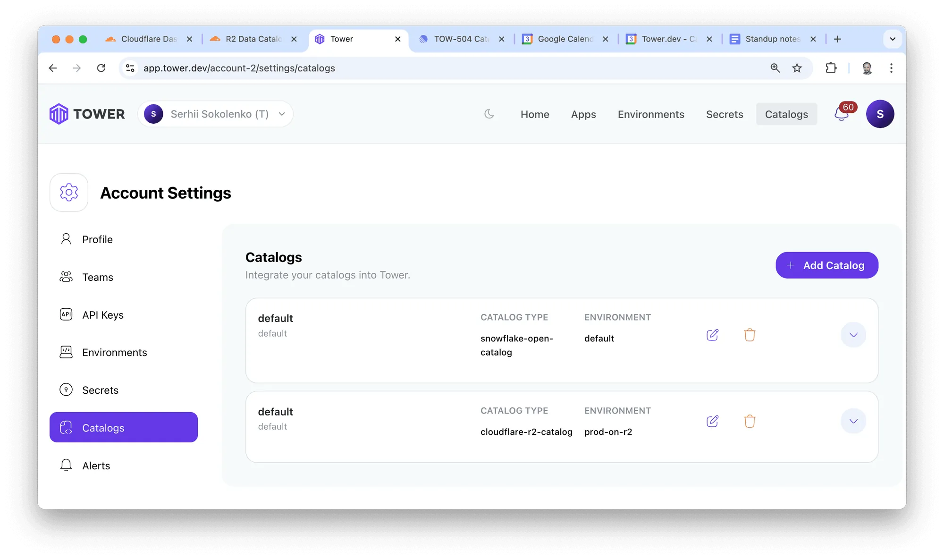Edit the cloudflare-r2-catalog entry
Viewport: 944px width, 559px height.
(712, 421)
